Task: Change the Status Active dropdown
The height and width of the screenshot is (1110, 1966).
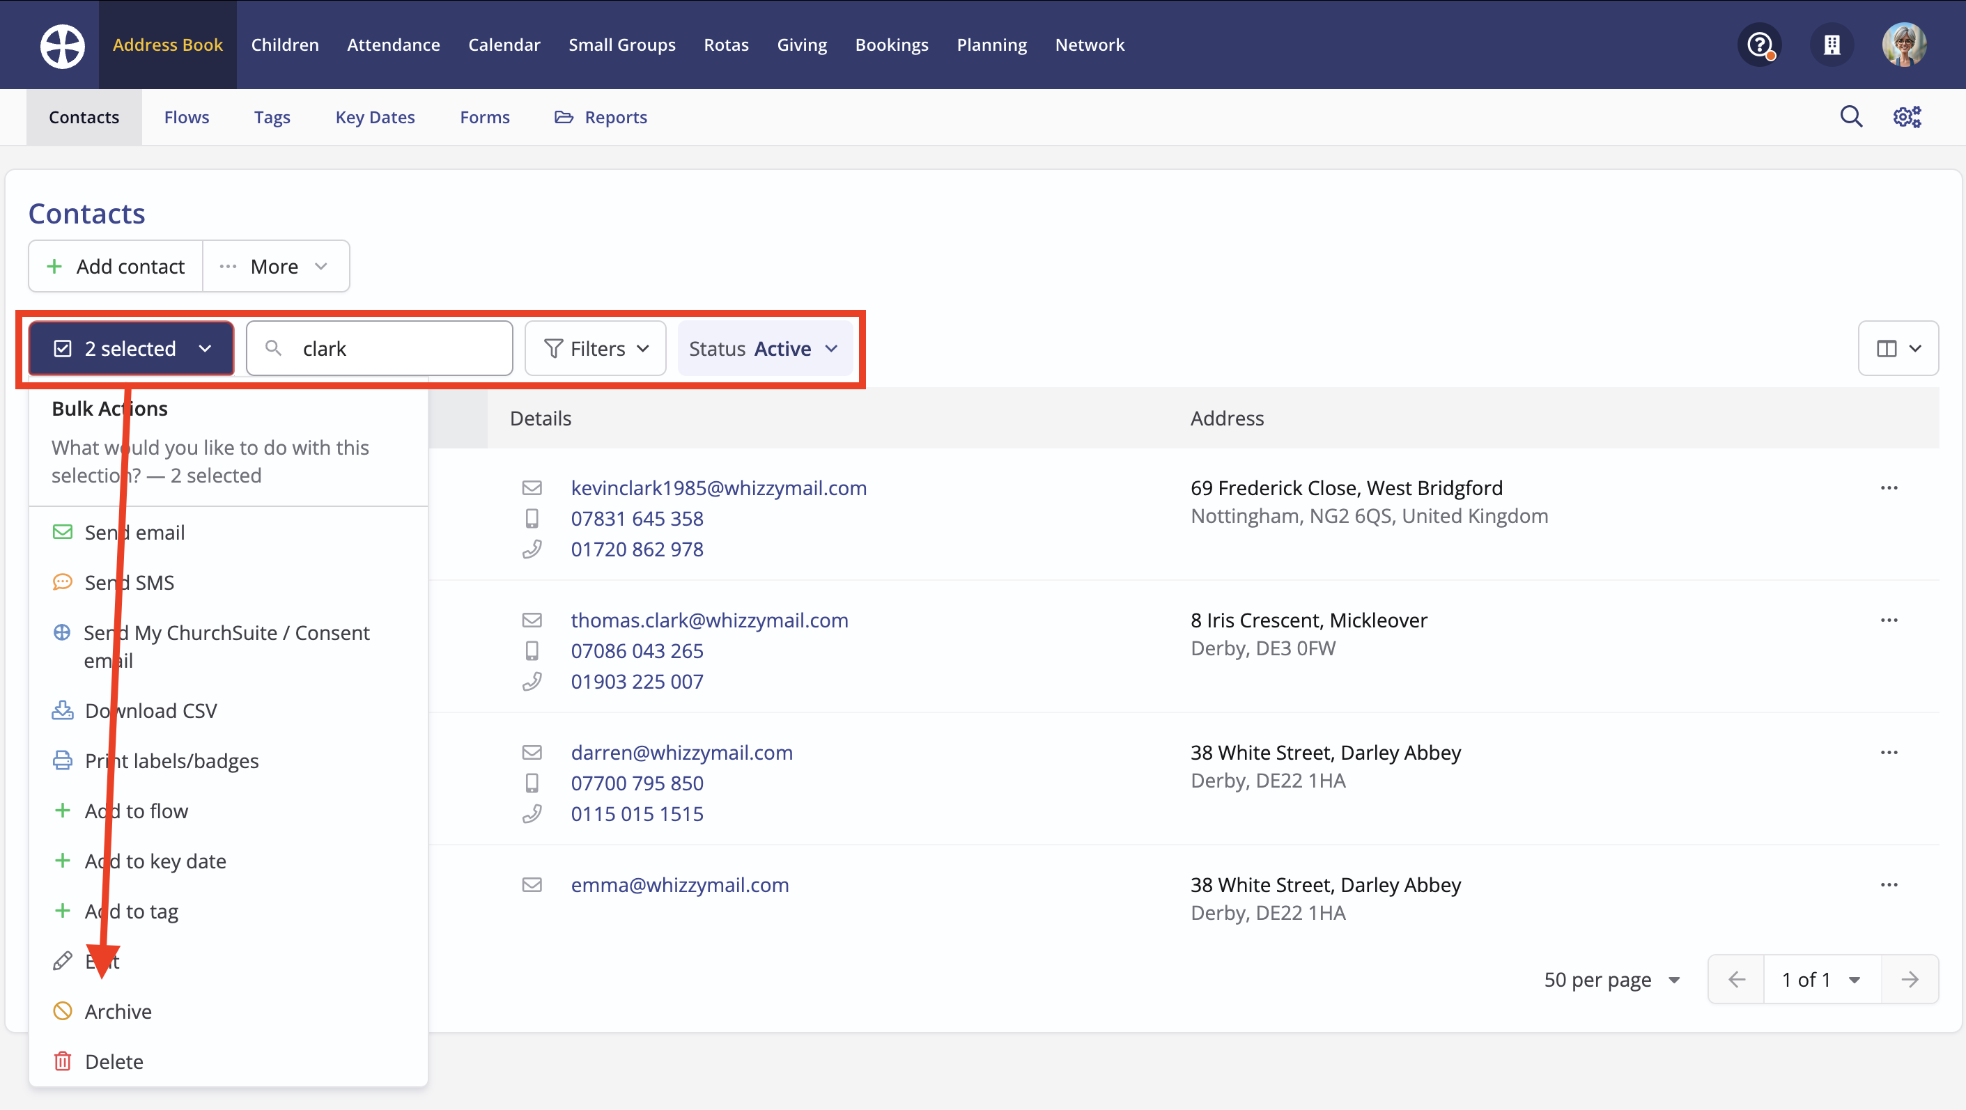Action: 765,349
